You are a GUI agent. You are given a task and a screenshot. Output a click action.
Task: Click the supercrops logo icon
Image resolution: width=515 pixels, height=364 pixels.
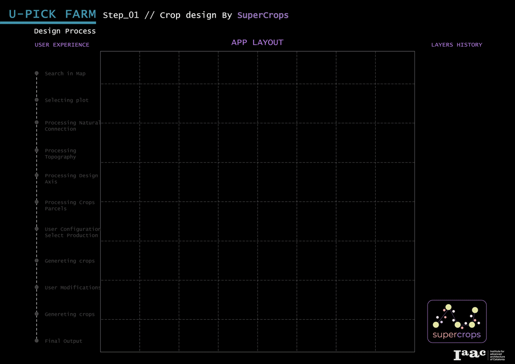[457, 321]
